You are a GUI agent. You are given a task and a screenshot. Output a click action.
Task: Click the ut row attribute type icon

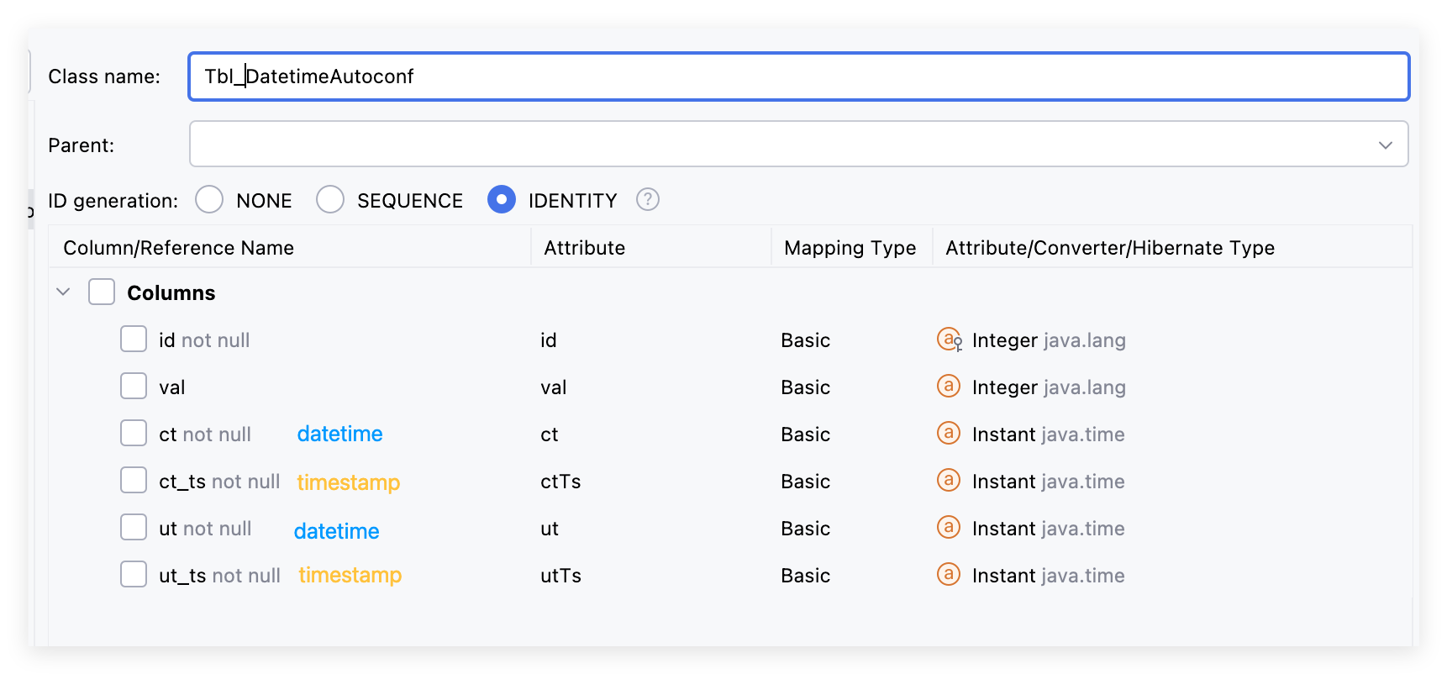click(949, 528)
